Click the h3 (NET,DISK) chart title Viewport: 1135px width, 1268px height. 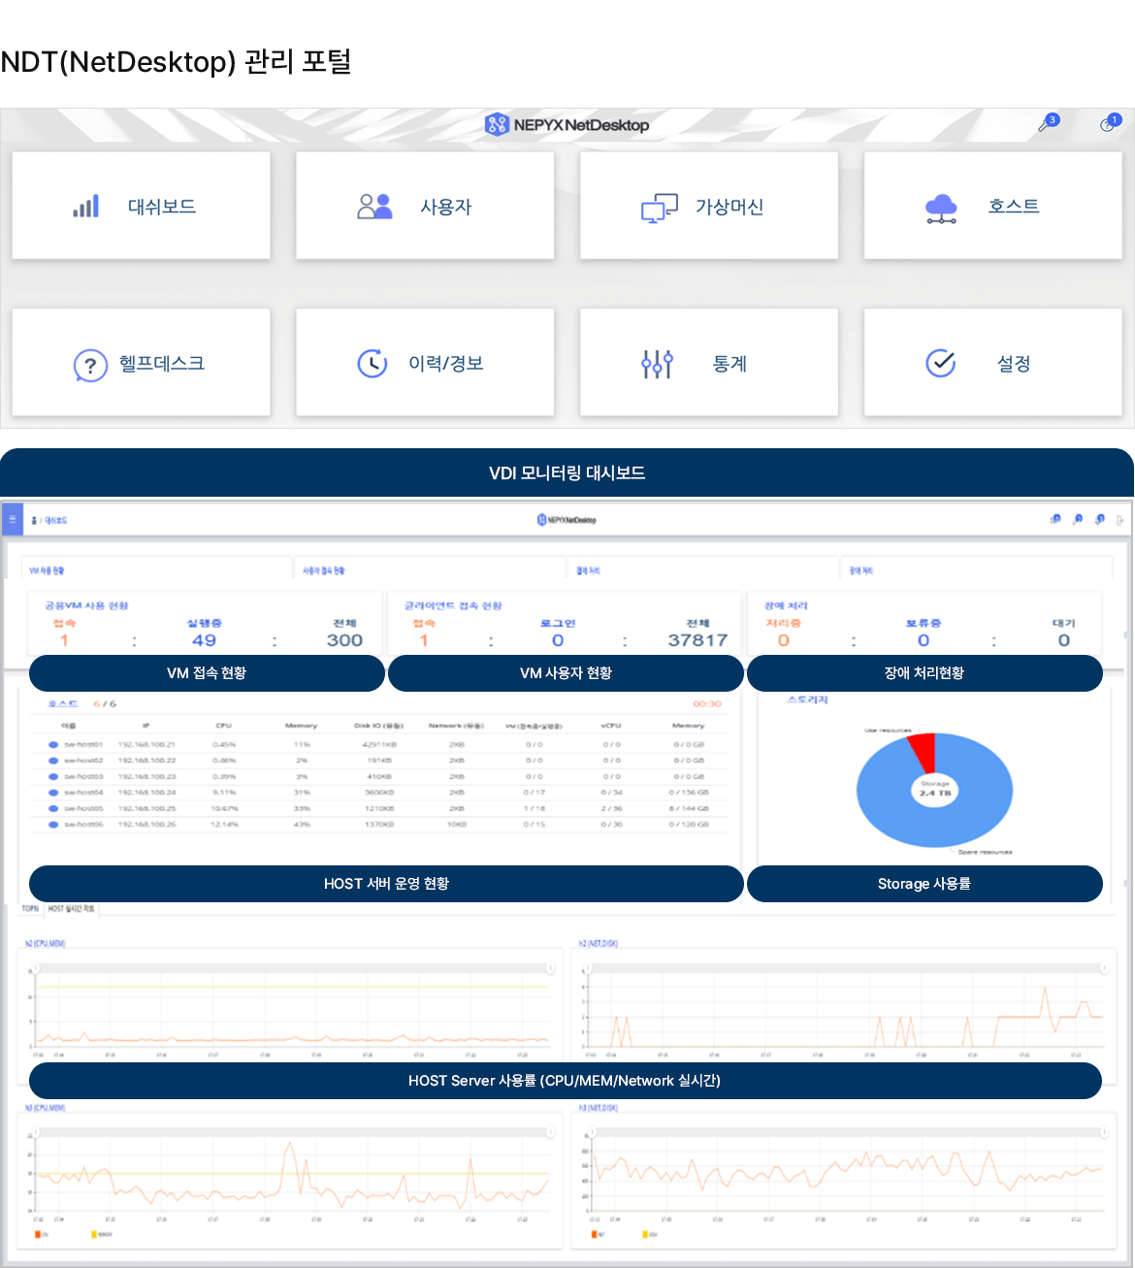[599, 1107]
